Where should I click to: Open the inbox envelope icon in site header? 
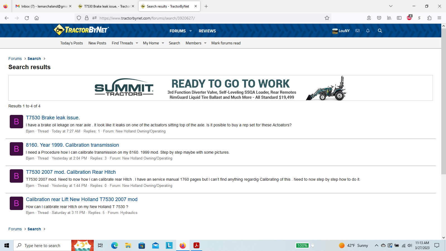pyautogui.click(x=357, y=31)
